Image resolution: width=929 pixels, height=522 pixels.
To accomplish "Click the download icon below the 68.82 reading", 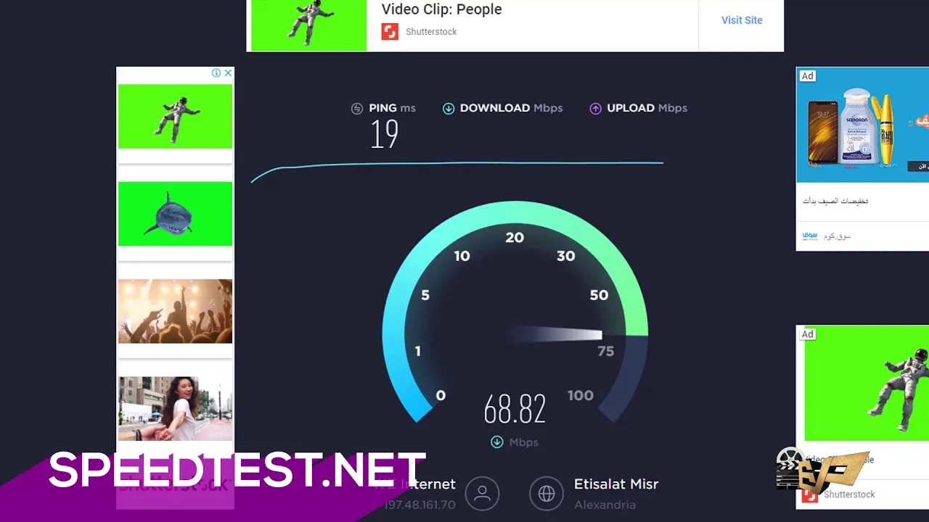I will pyautogui.click(x=497, y=442).
